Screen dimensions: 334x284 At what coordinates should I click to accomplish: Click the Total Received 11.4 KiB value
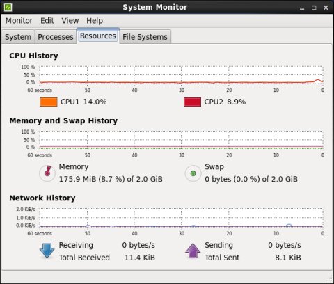[x=140, y=258]
